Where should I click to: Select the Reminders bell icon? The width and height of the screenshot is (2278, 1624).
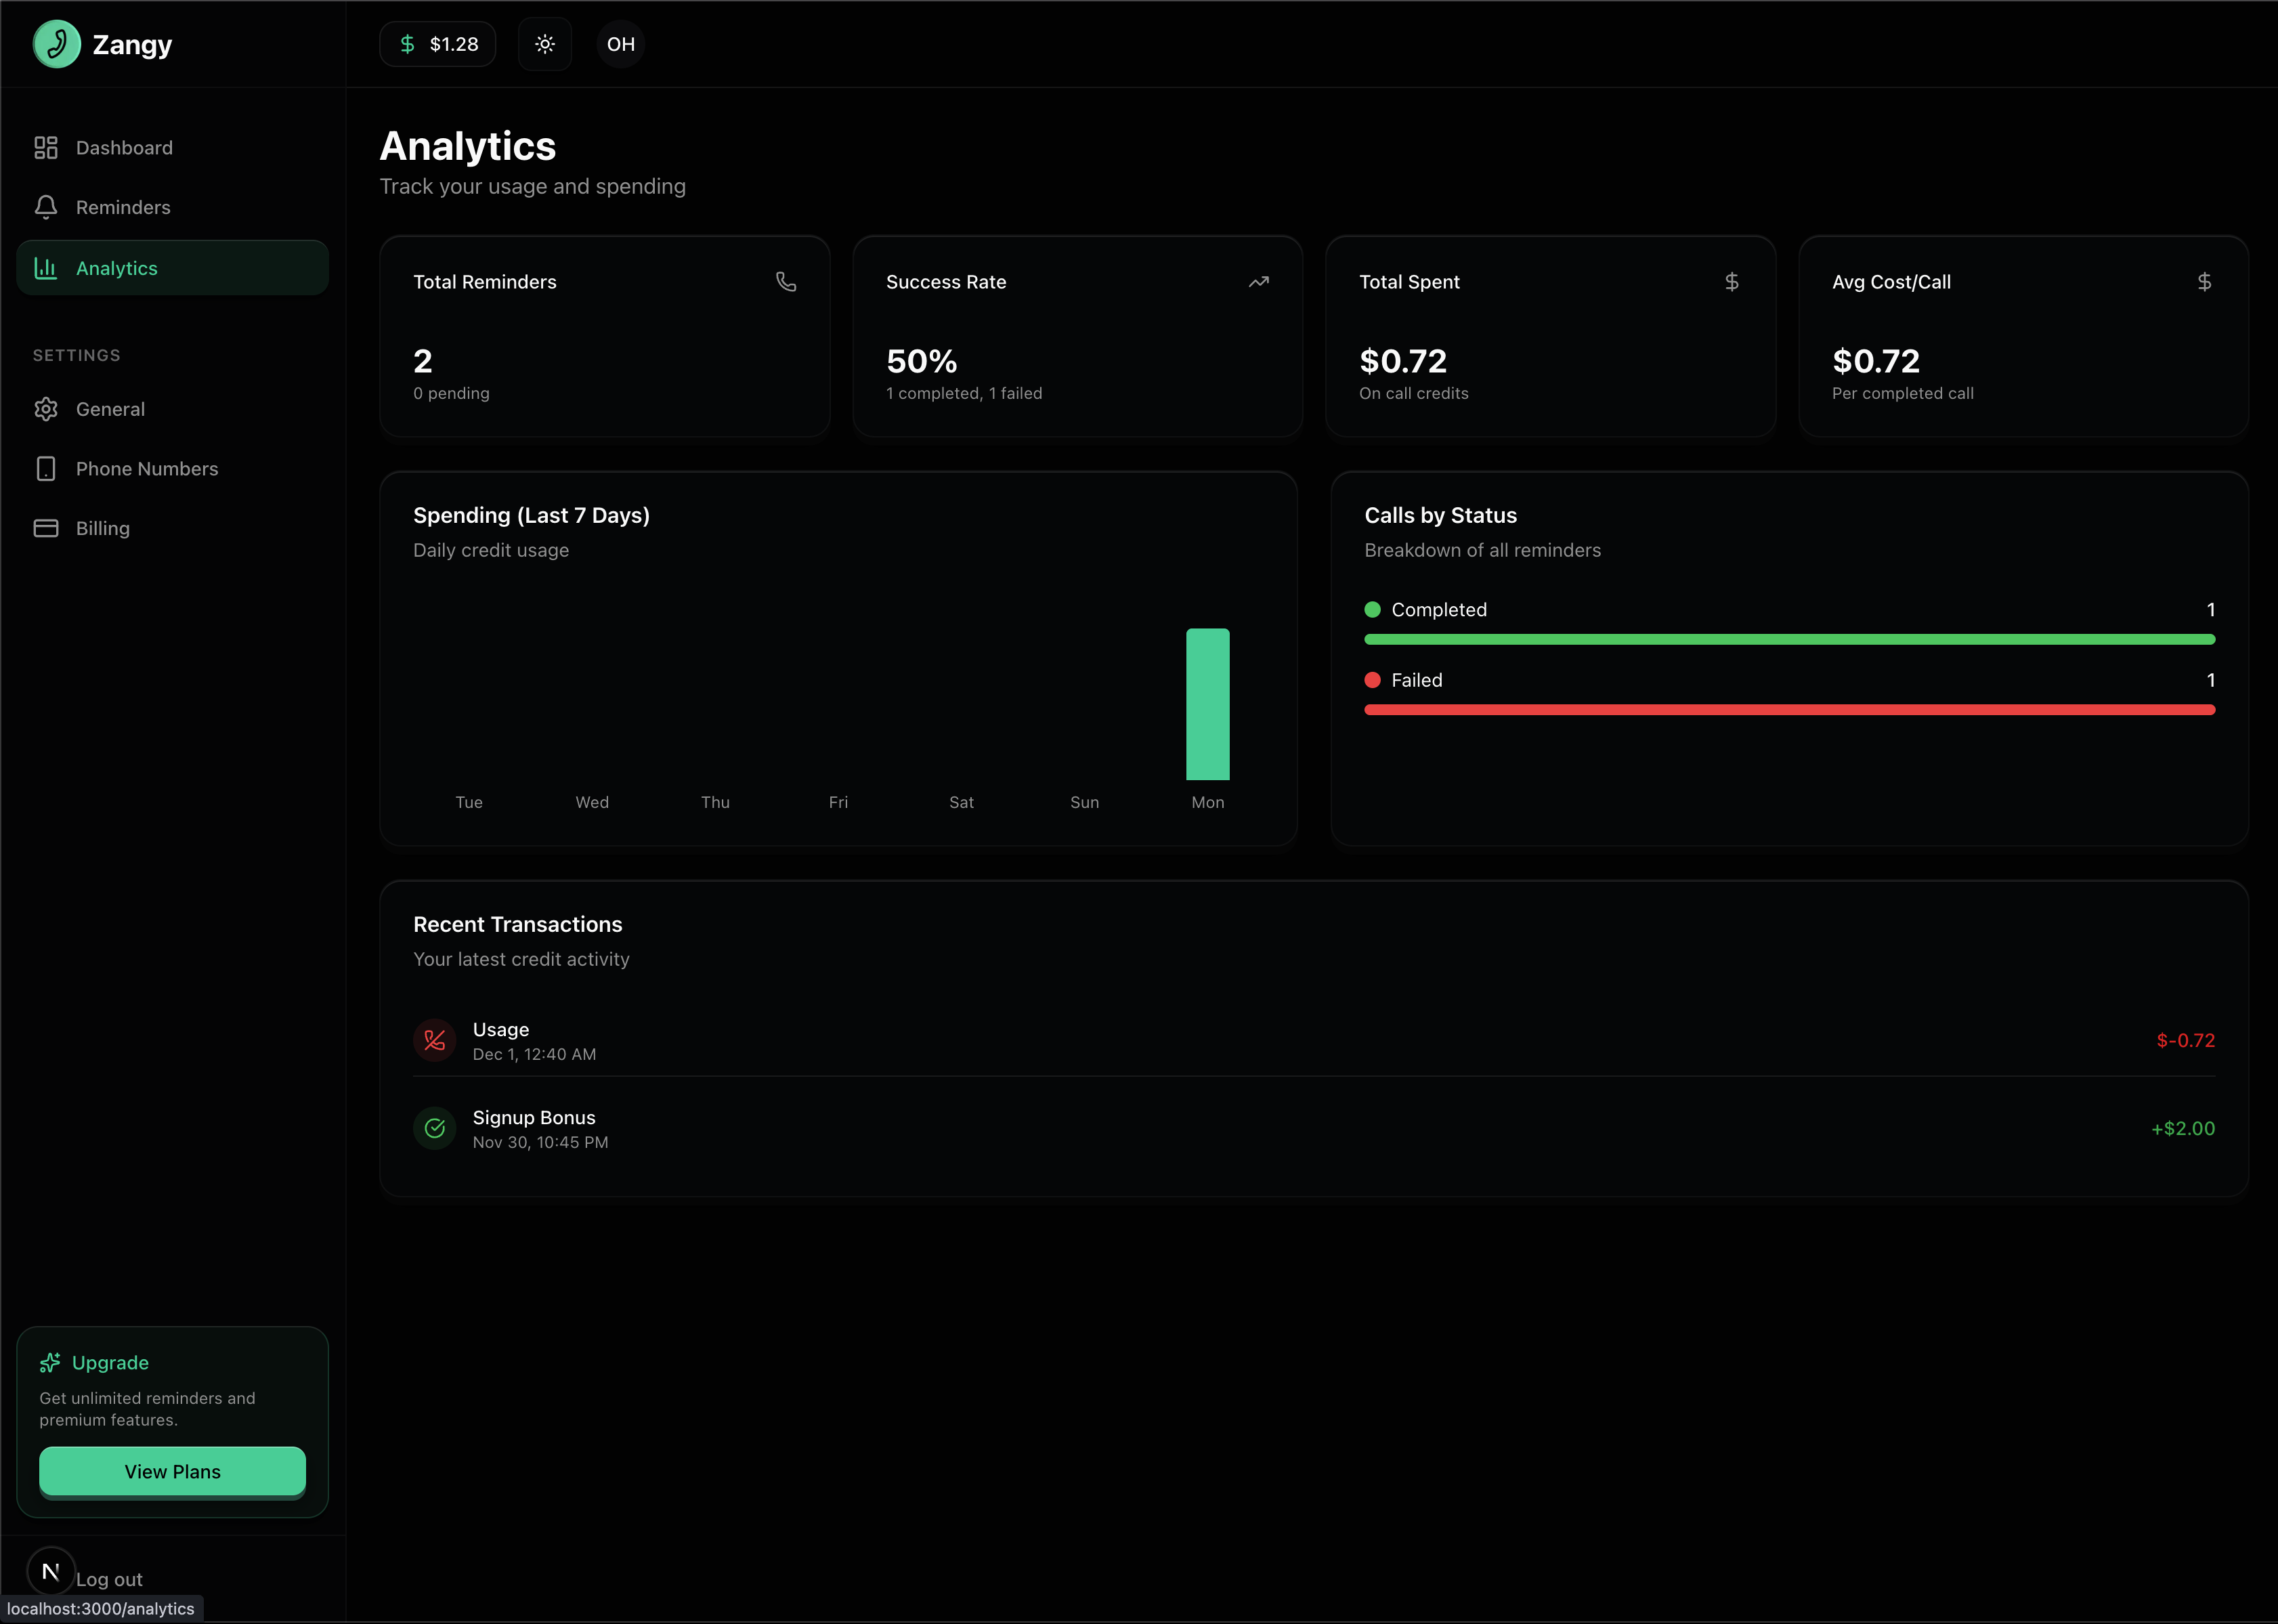click(46, 207)
